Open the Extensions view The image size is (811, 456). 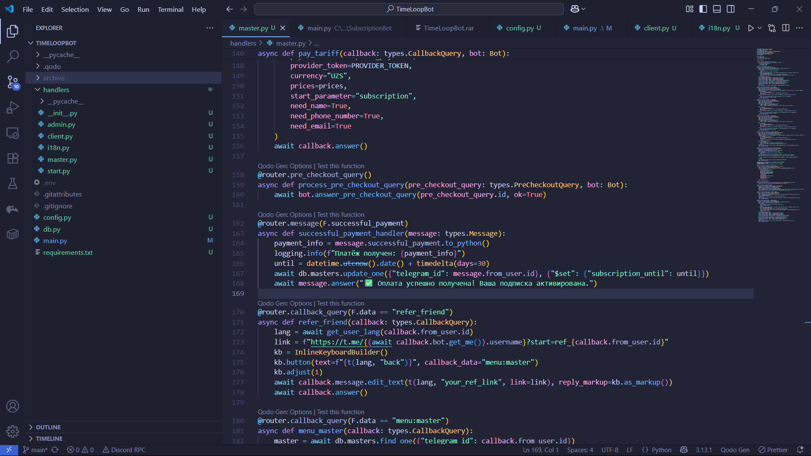(13, 158)
